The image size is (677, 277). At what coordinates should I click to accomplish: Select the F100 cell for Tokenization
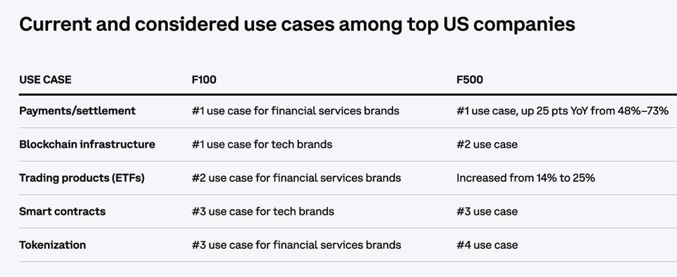[296, 245]
